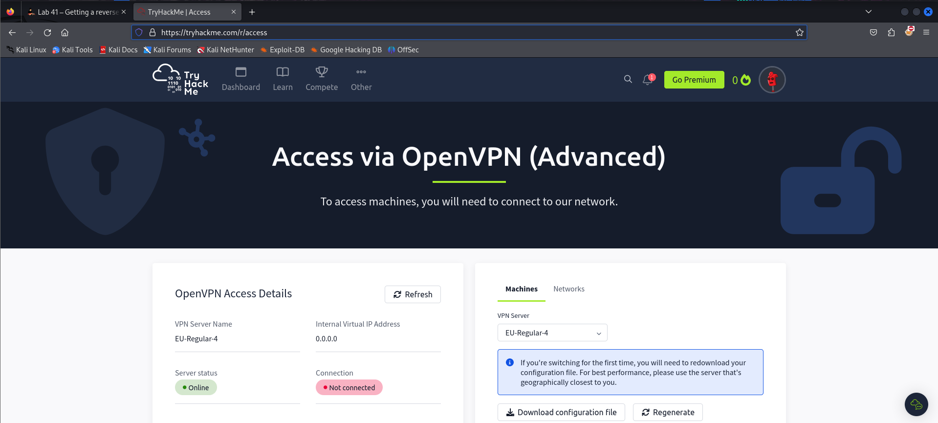Screen dimensions: 938x423
Task: Click the Go Premium button
Action: pyautogui.click(x=694, y=80)
